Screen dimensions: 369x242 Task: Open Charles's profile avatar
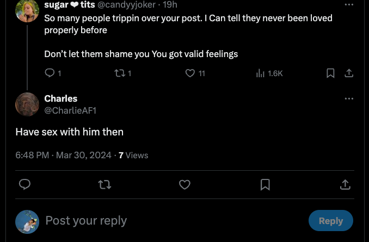coord(27,104)
